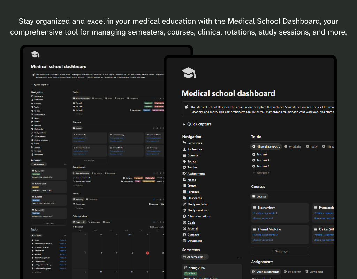Click tag icon beside Topics in front navigation

tap(184, 161)
